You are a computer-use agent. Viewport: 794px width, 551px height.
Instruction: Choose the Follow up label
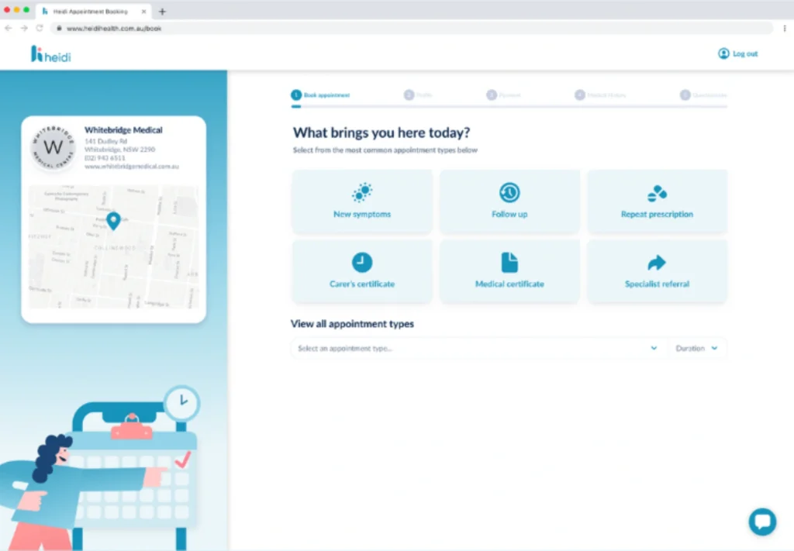pyautogui.click(x=509, y=214)
